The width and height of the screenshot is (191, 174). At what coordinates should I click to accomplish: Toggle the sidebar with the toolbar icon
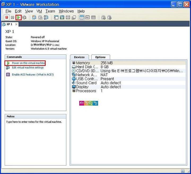click(56, 18)
